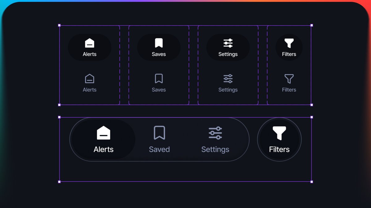Viewport: 371px width, 208px height.
Task: Click the Settings sliders icon in bottom navigation bar
Action: [x=215, y=133]
